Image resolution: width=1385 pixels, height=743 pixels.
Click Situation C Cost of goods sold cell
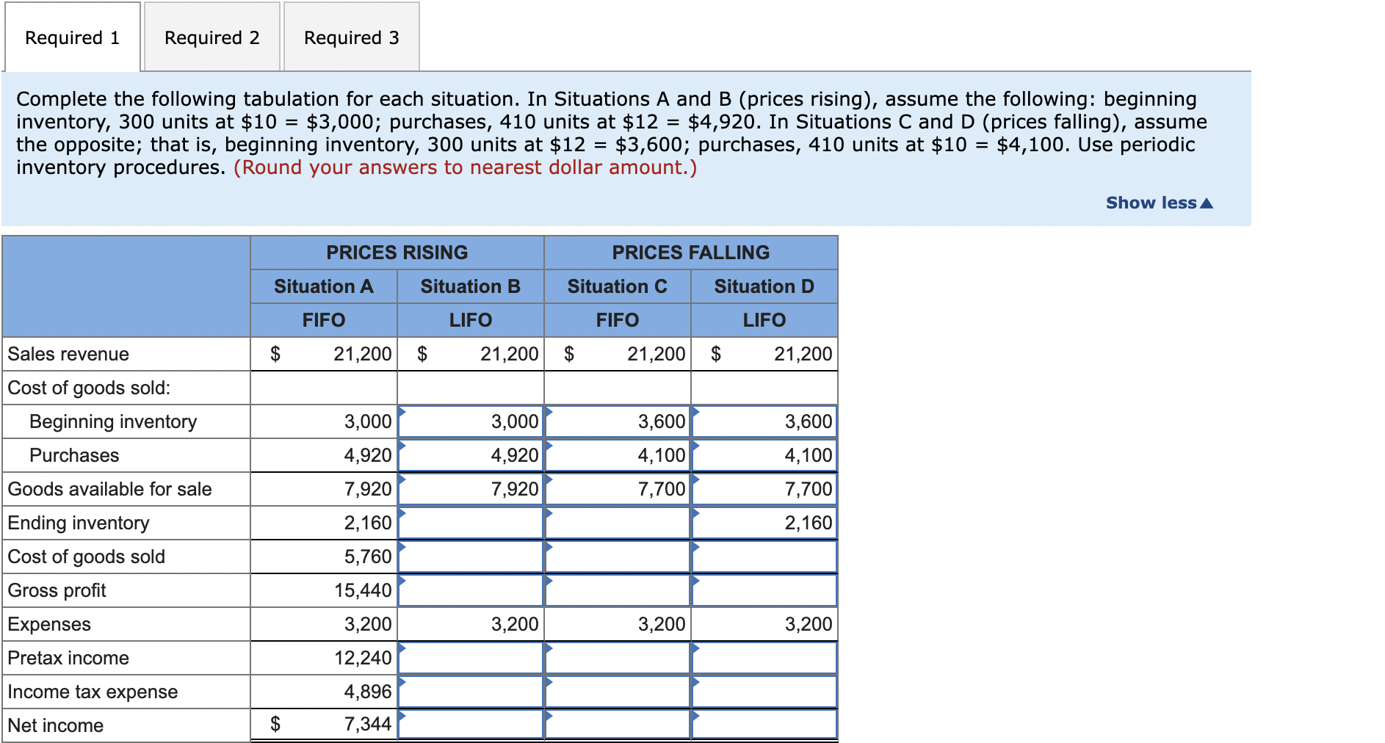(617, 557)
